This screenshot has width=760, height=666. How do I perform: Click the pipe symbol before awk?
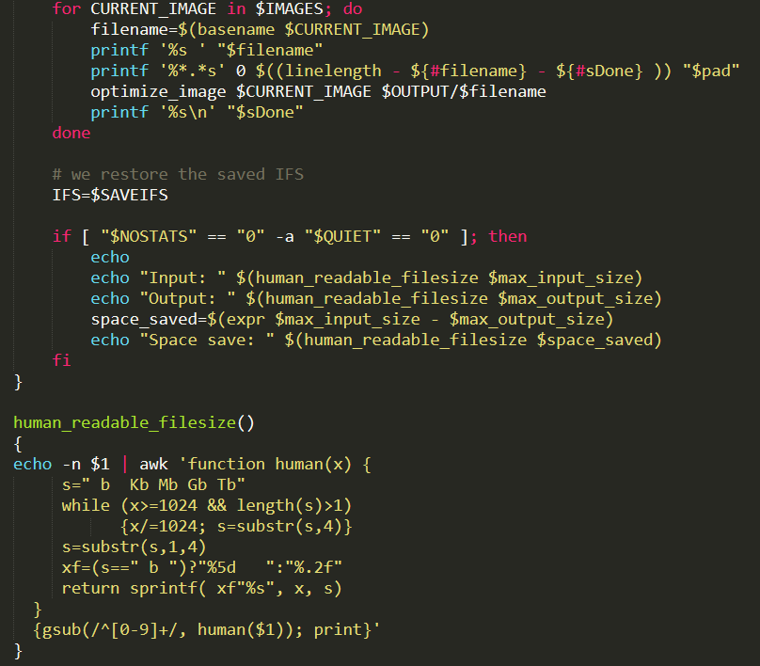point(125,464)
